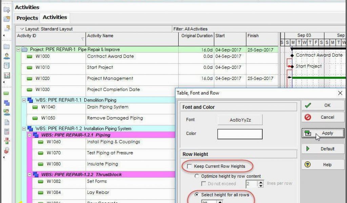Select Optimize height by row content option
Viewport: 347px width, 203px height.
(197, 176)
